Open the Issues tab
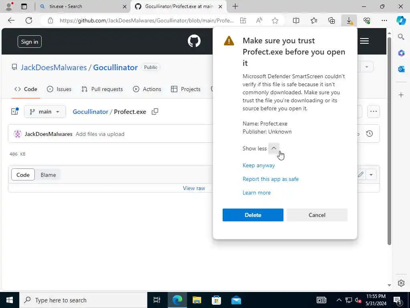410x308 pixels. (59, 89)
